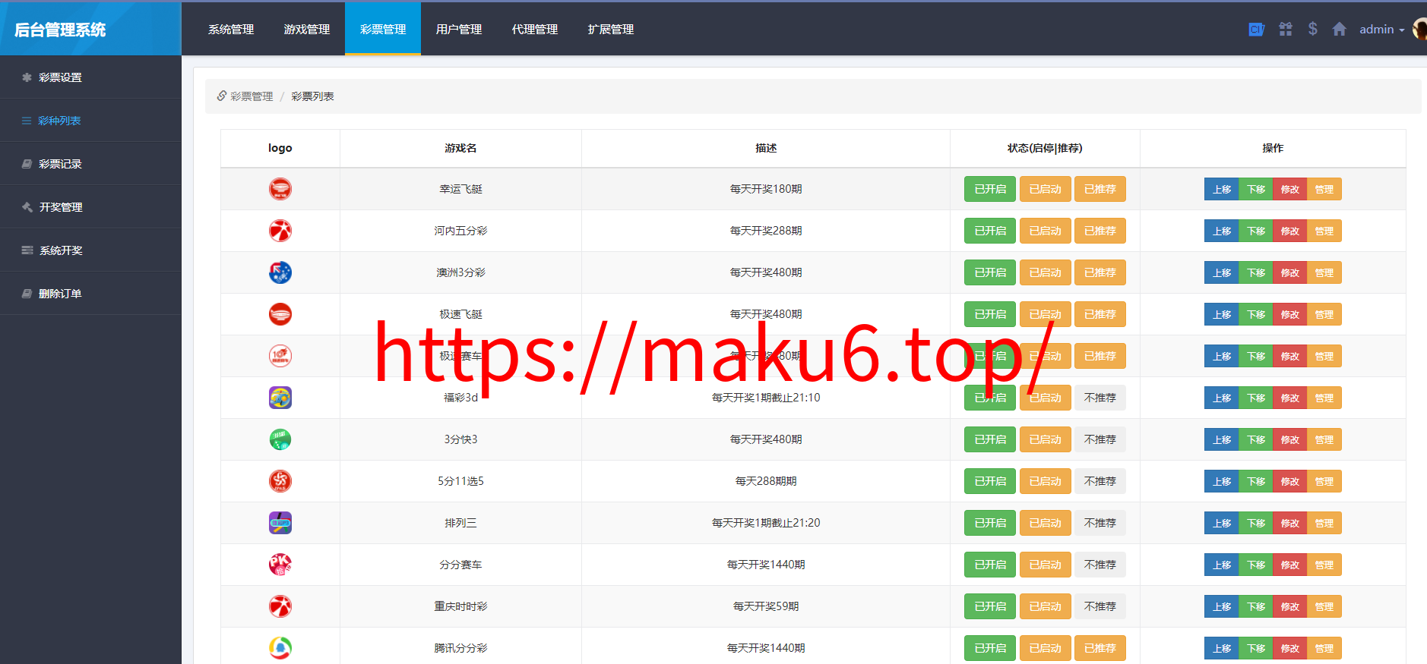
Task: Toggle 已启动 status for 5分11选5
Action: [1045, 481]
